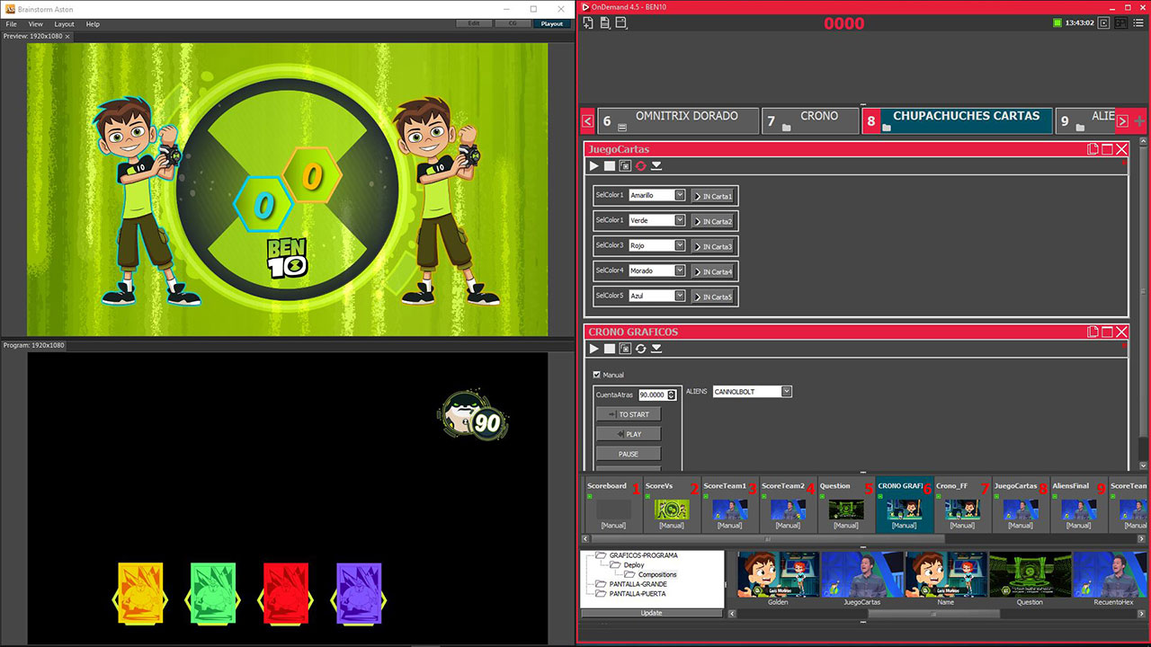
Task: Click the preview frame icon in JuegoCartas toolbar
Action: click(625, 166)
